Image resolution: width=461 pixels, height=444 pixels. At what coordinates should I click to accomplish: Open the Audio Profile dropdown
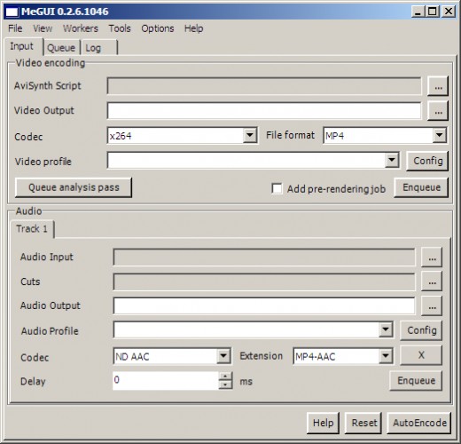386,329
